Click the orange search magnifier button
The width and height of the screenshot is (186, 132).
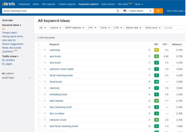(x=158, y=11)
